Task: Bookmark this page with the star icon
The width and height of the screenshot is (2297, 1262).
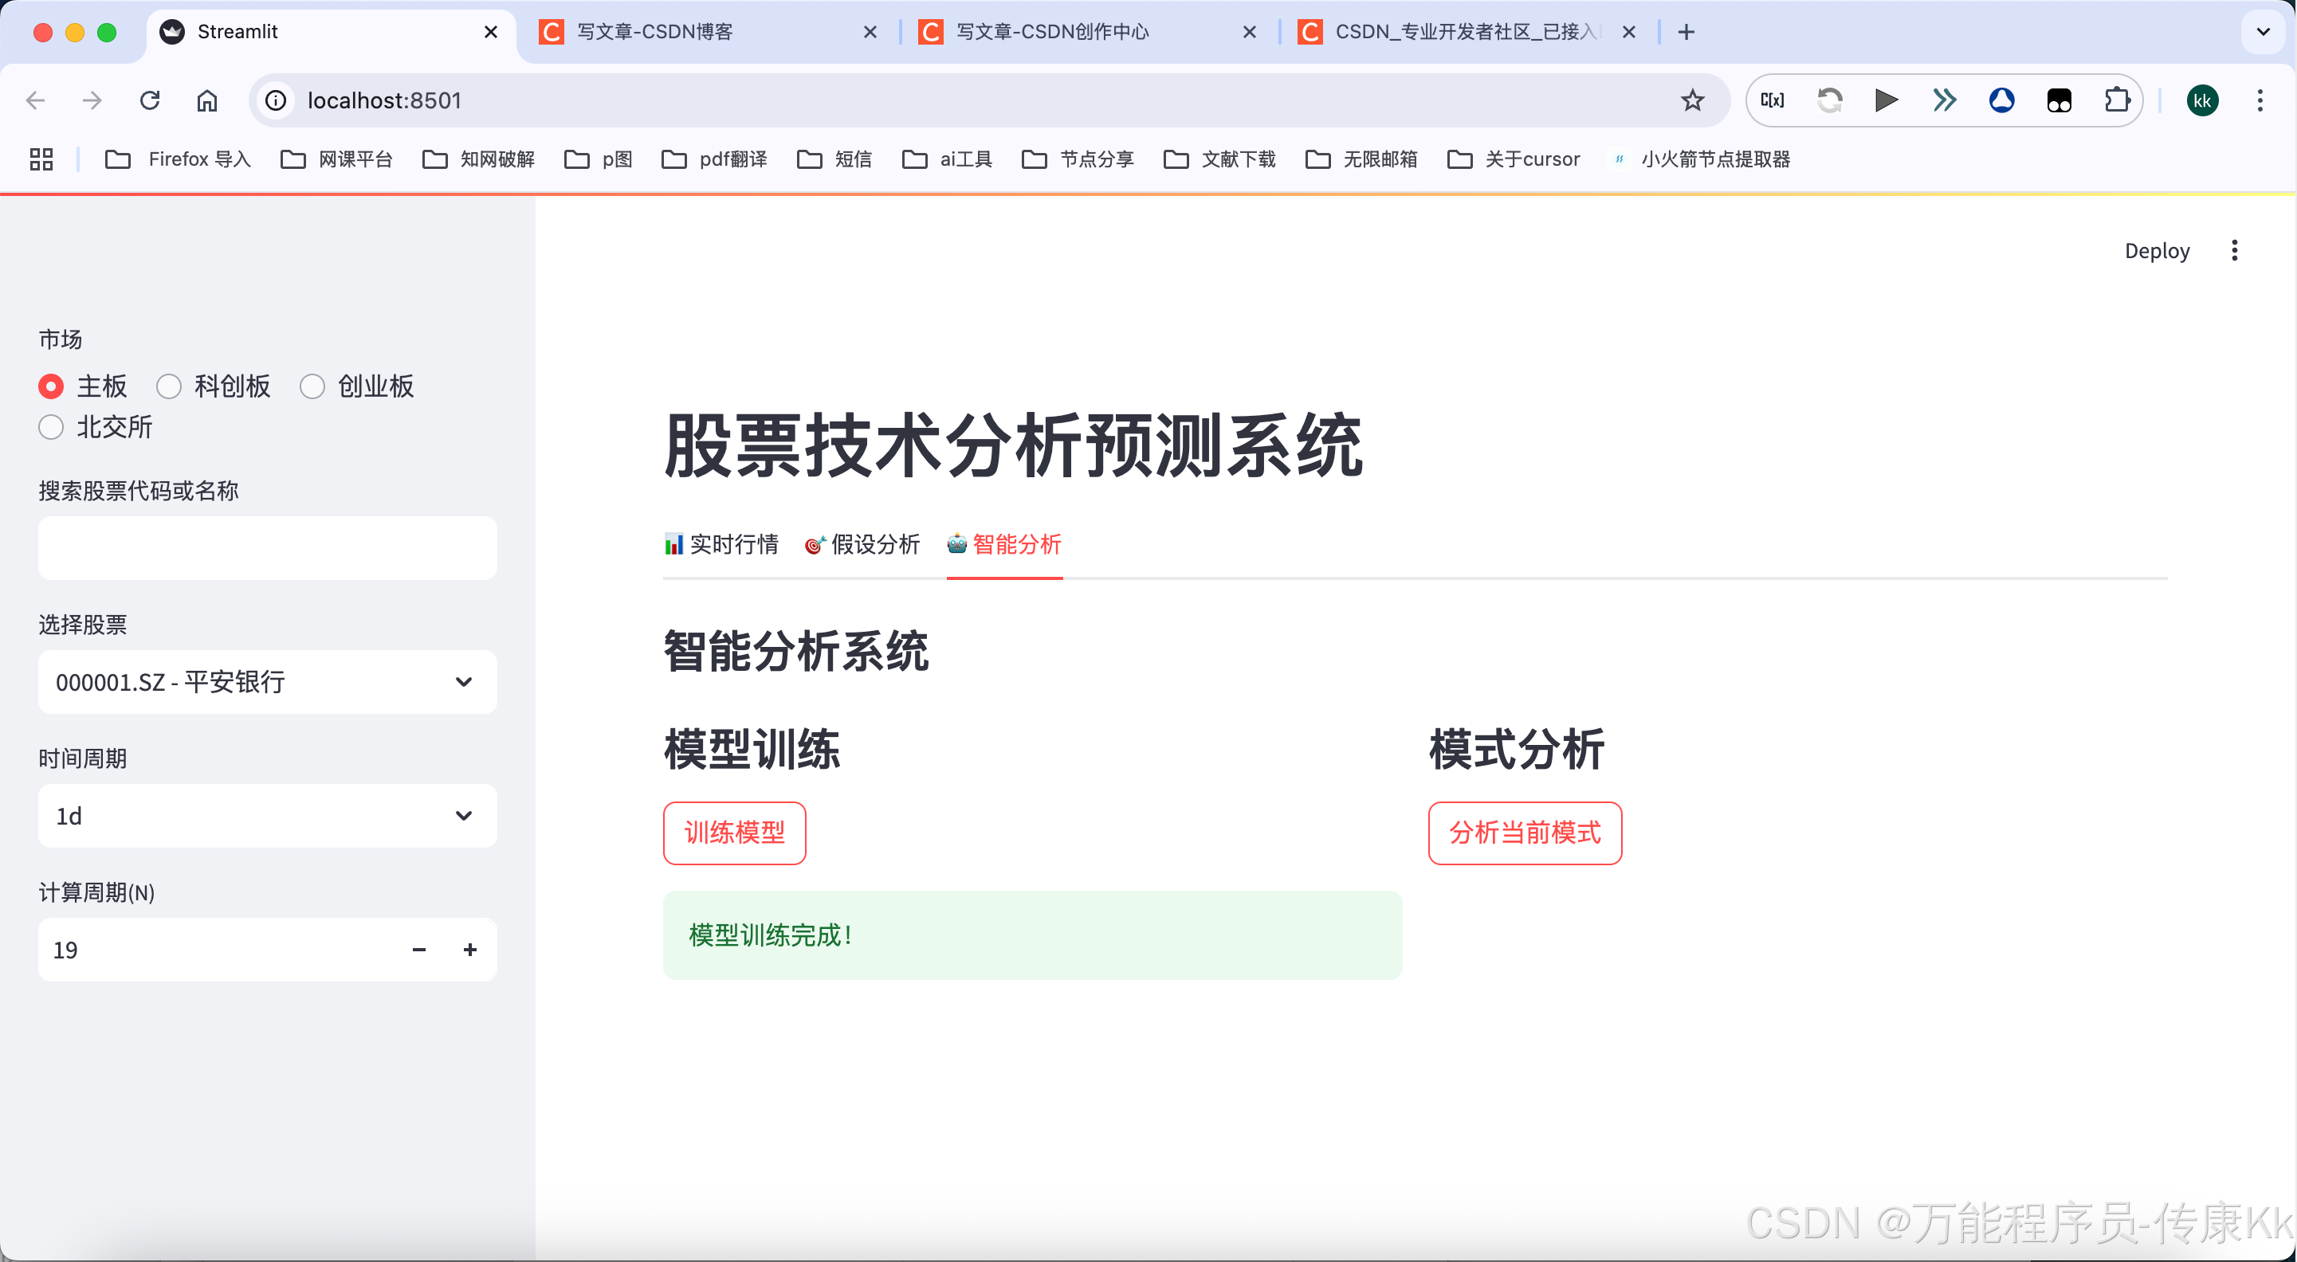Action: tap(1691, 100)
